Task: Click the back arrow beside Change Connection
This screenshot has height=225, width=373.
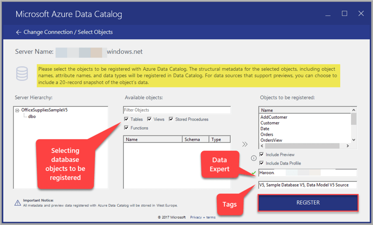Action: click(x=19, y=32)
